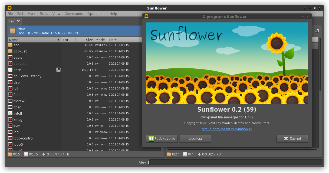Sort the file list by Size column

(x=85, y=40)
